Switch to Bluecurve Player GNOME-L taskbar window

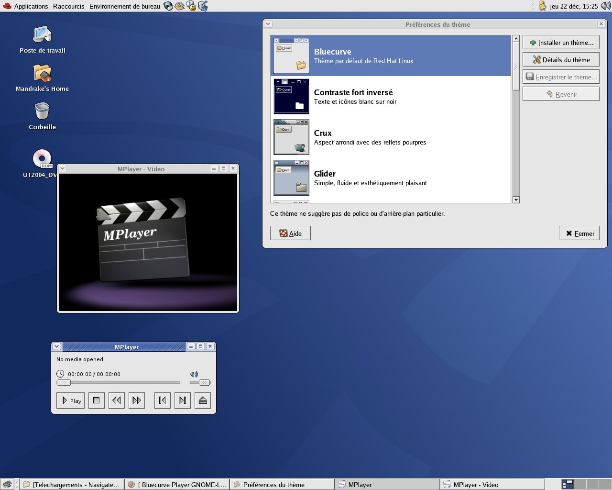177,484
